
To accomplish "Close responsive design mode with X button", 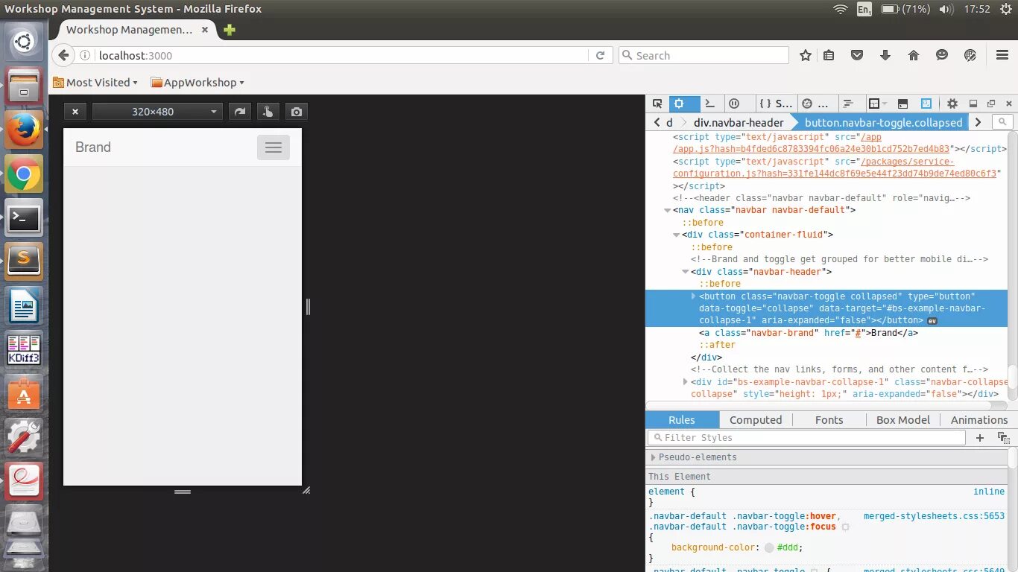I will click(75, 112).
